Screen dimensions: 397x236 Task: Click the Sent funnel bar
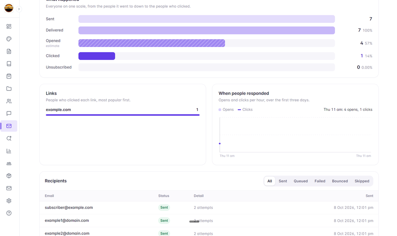[x=207, y=19]
